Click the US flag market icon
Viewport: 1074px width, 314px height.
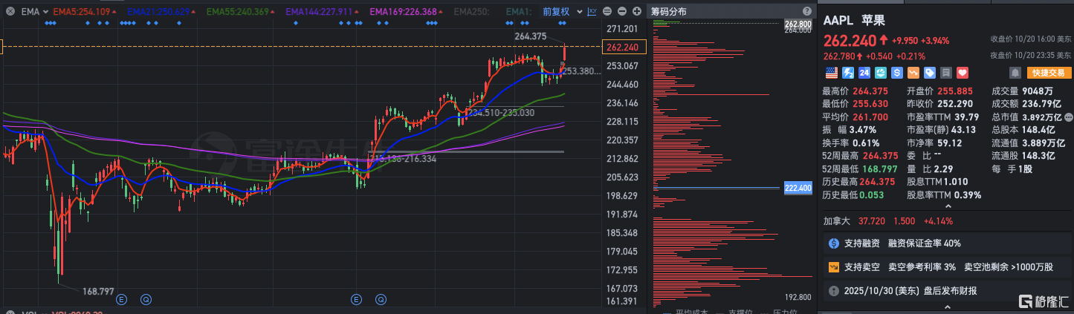click(831, 73)
